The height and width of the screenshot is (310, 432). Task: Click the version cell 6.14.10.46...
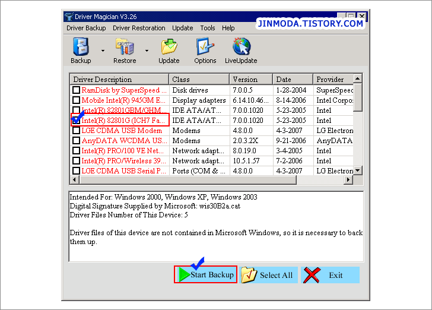click(x=250, y=100)
